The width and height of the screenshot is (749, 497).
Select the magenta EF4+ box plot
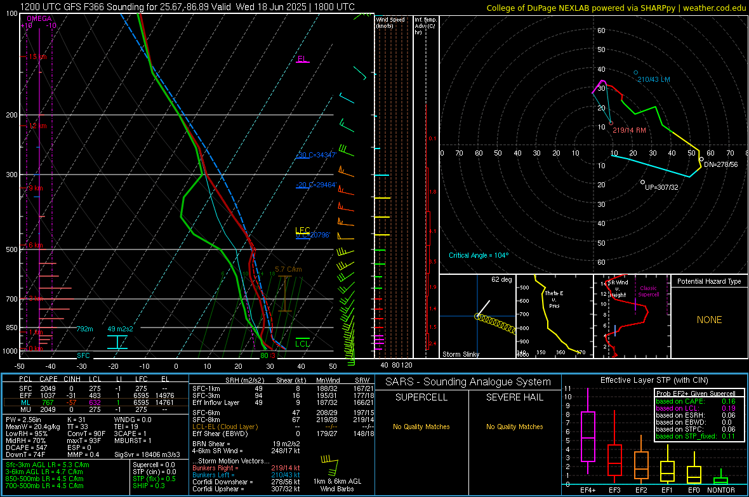(x=588, y=432)
